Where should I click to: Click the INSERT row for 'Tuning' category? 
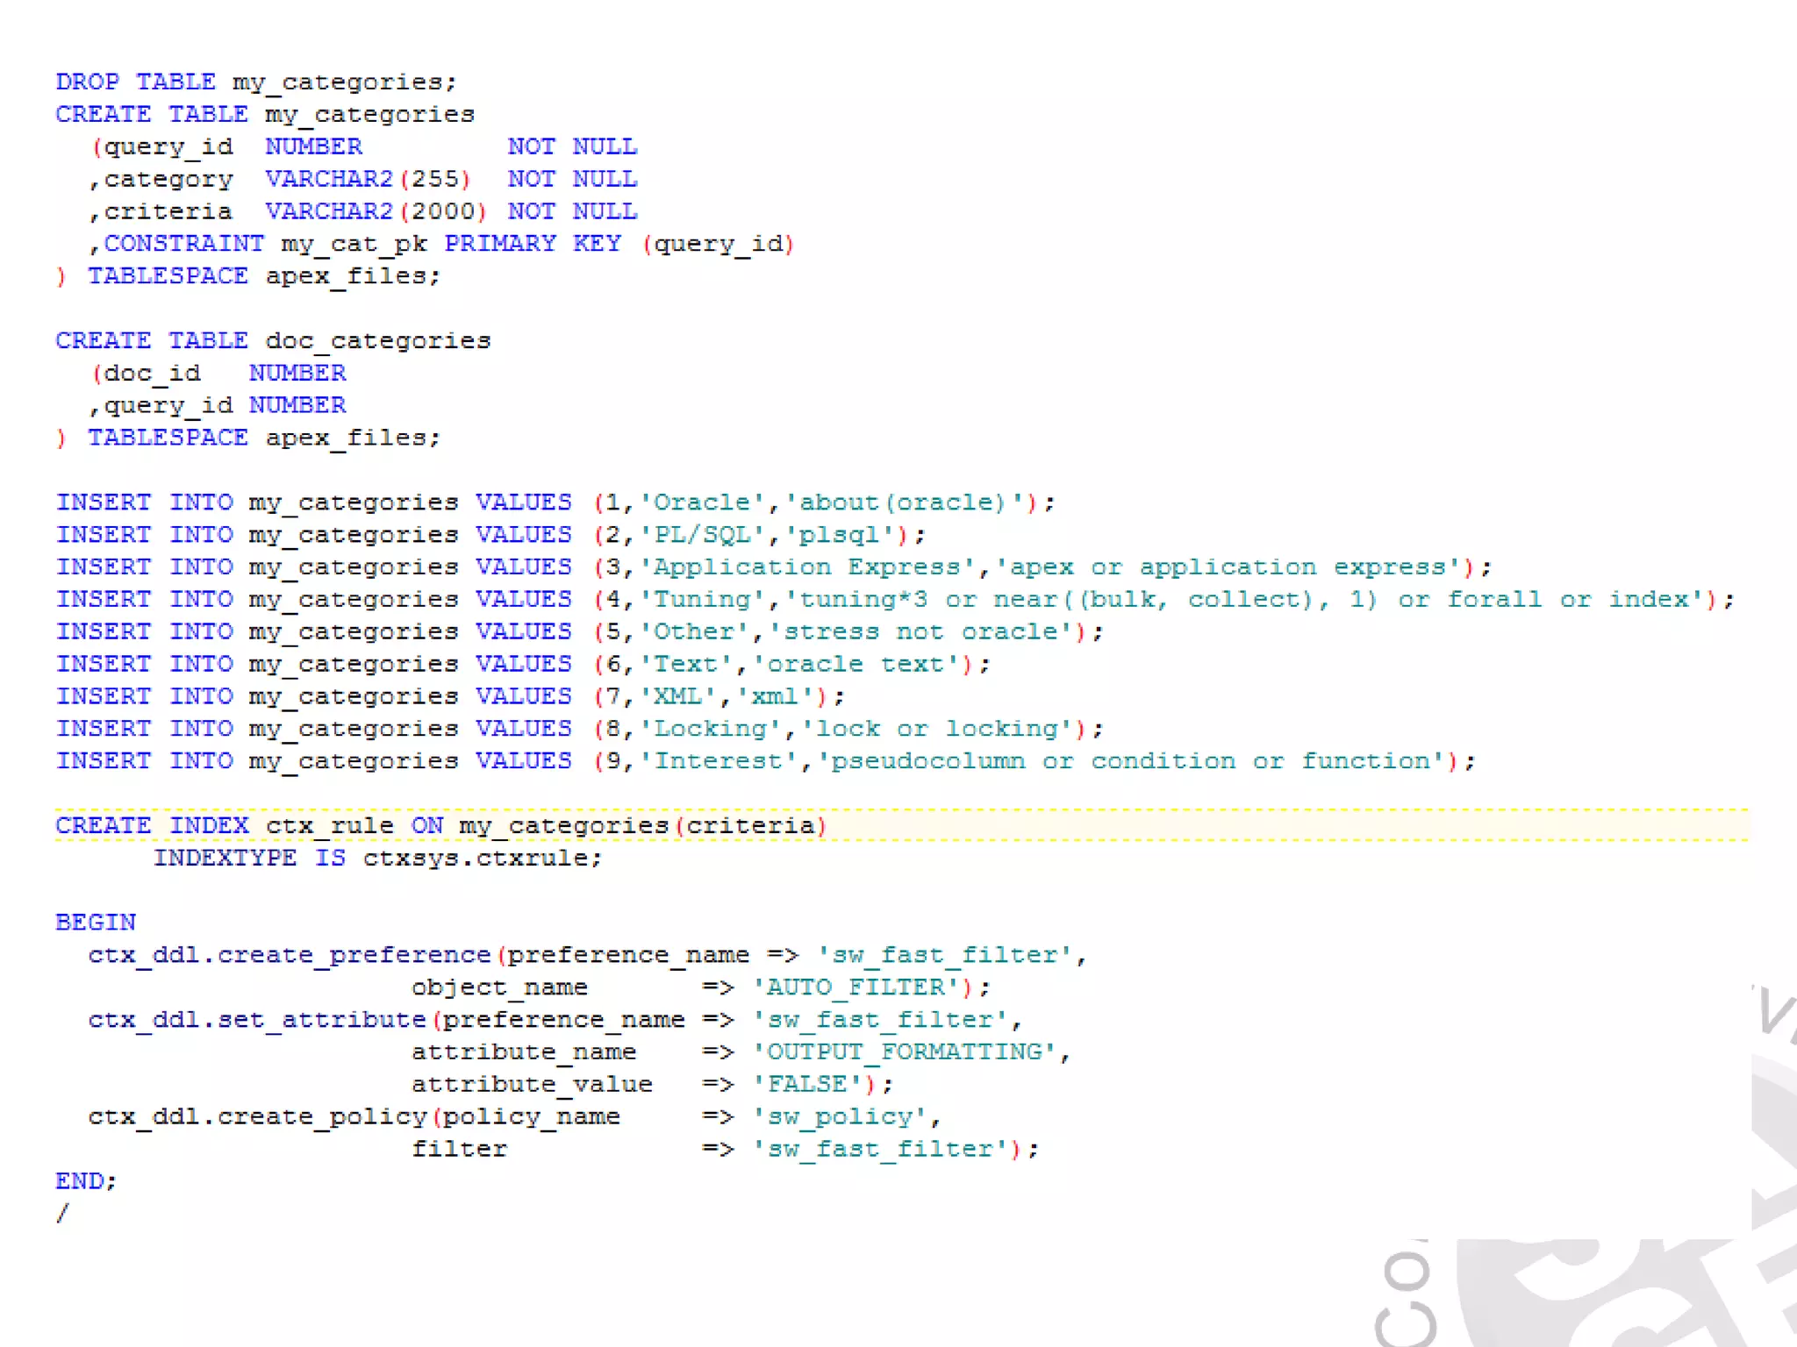click(895, 600)
